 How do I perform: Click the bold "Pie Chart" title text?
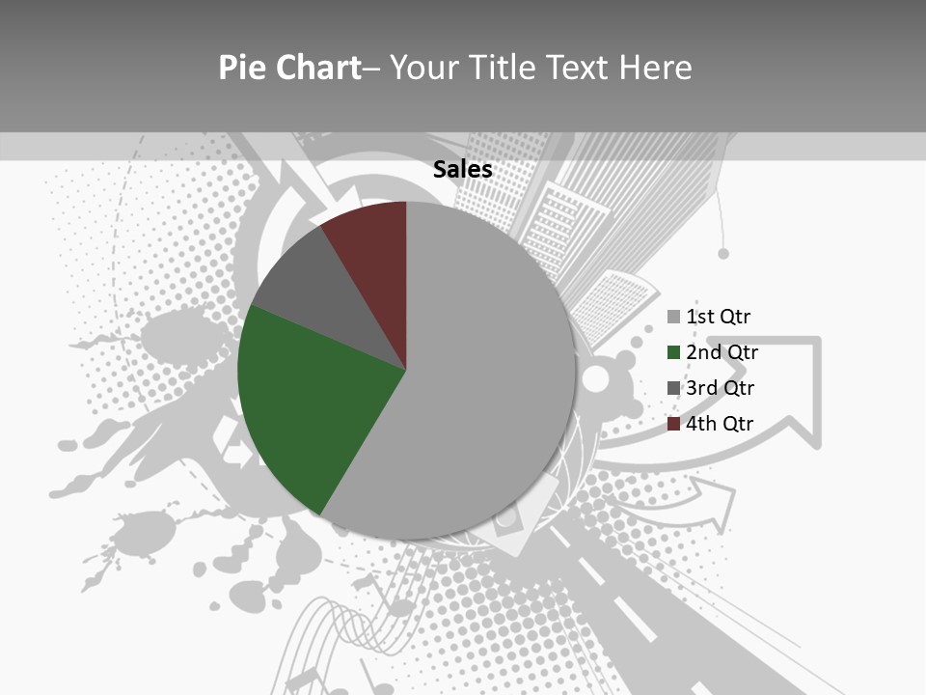point(288,68)
